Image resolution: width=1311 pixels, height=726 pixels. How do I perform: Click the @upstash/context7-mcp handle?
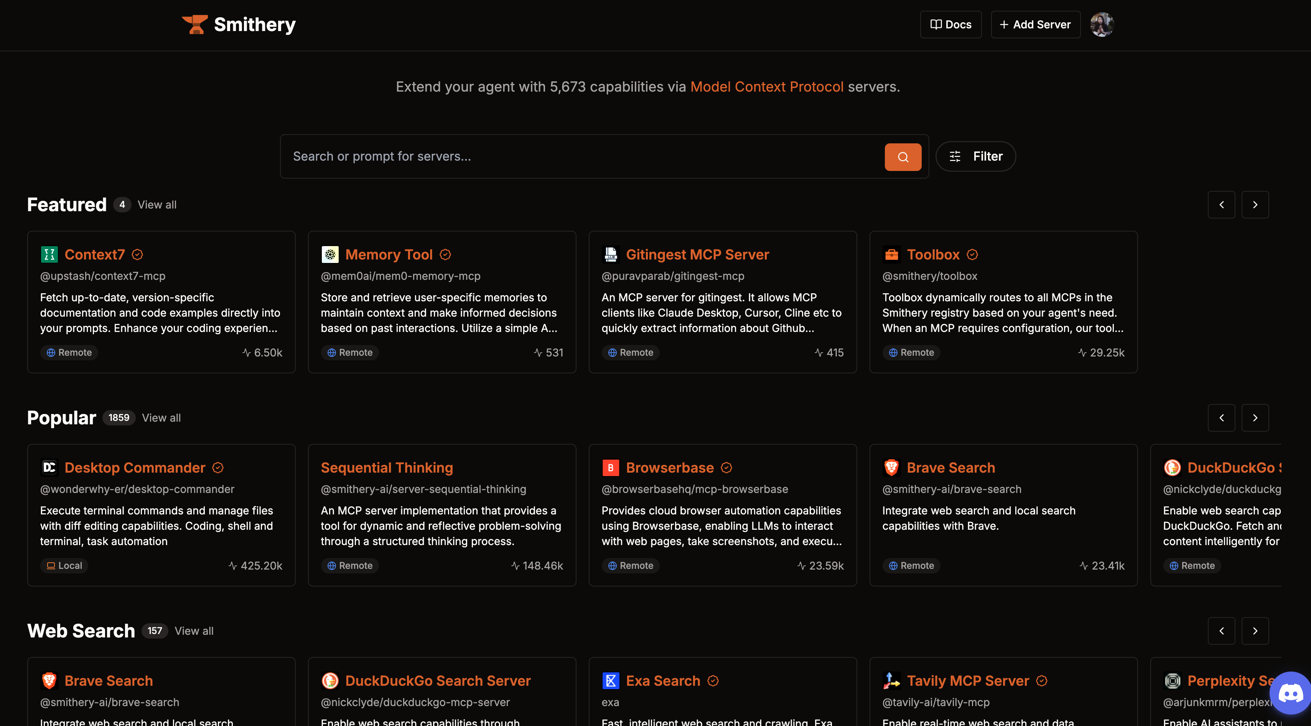coord(103,276)
